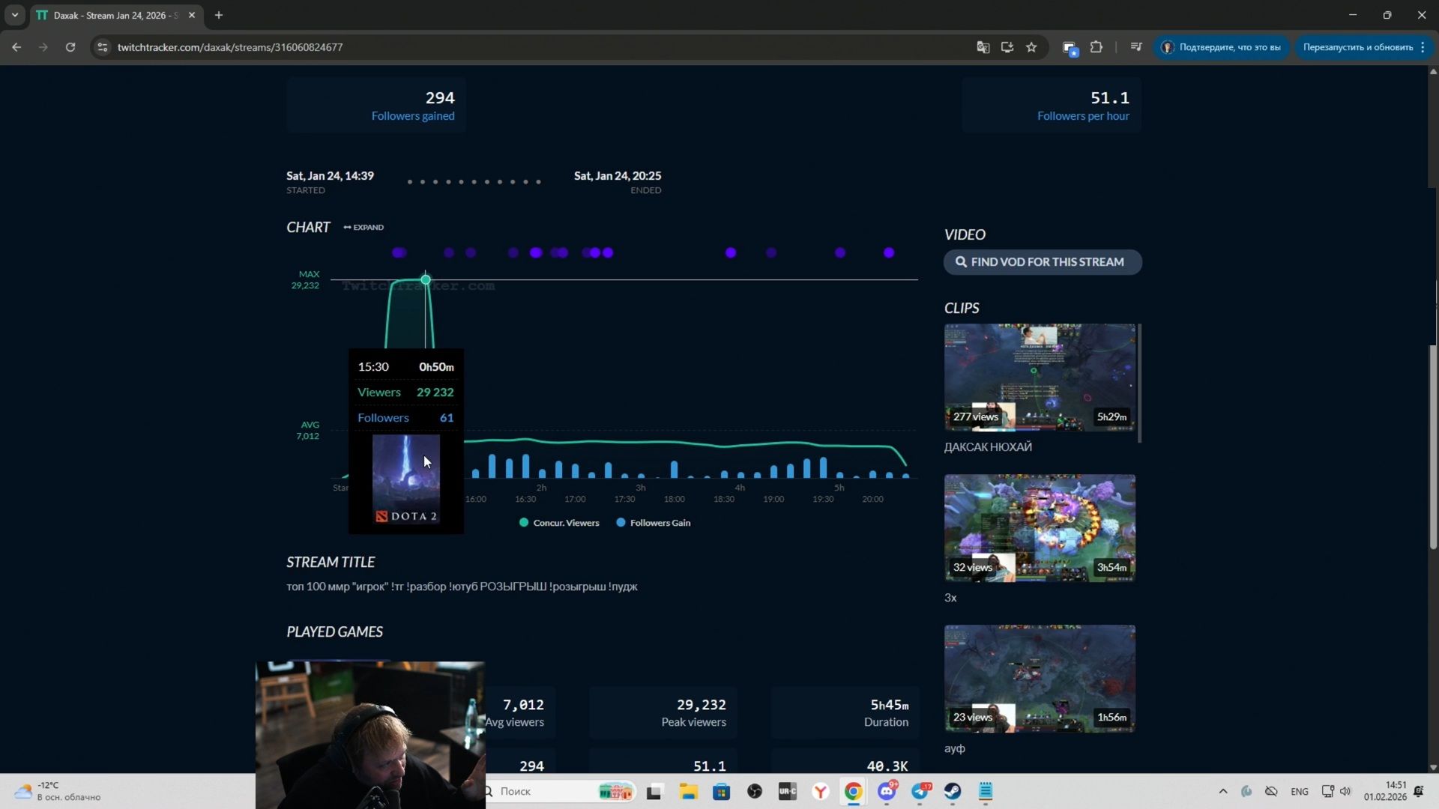Open Chrome three-dot menu
Screen dimensions: 1439x809
click(1423, 47)
